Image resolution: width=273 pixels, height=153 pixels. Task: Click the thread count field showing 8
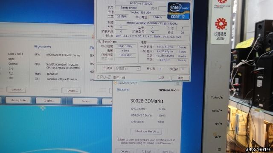coord(183,69)
